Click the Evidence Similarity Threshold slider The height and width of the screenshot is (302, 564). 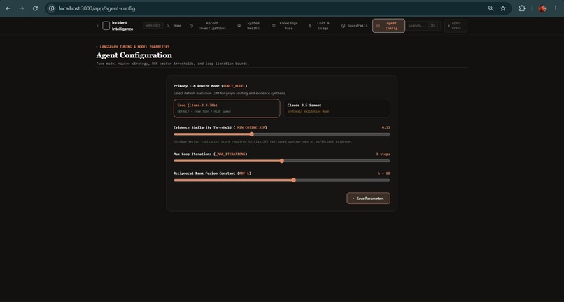point(281,134)
